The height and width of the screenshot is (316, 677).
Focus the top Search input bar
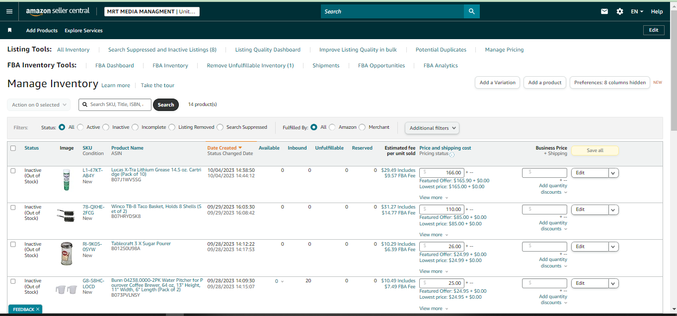click(x=392, y=11)
